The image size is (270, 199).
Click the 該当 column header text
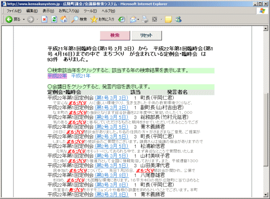(x=135, y=92)
